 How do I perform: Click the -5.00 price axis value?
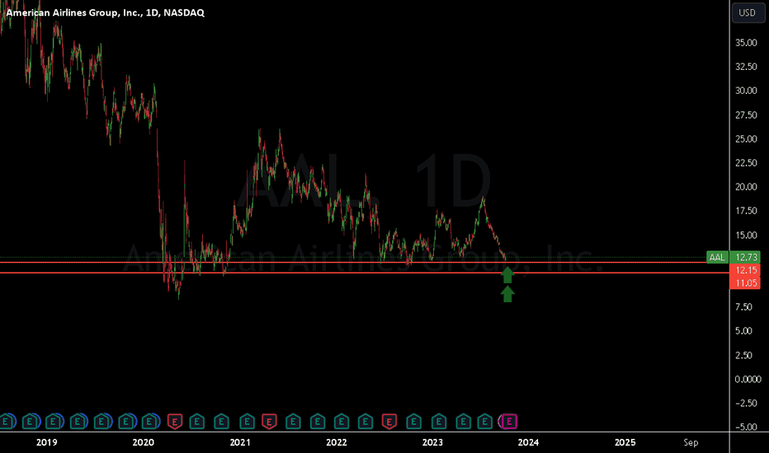(746, 427)
